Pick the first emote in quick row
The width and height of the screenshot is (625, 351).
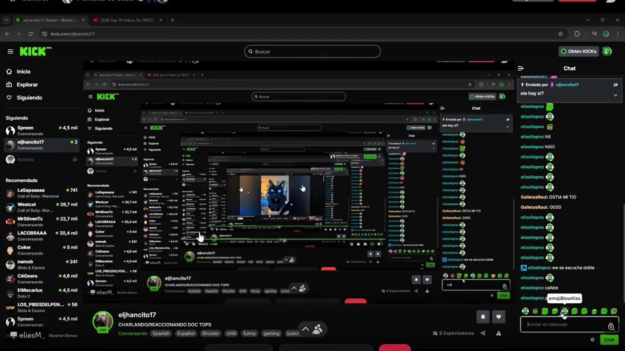pyautogui.click(x=525, y=311)
